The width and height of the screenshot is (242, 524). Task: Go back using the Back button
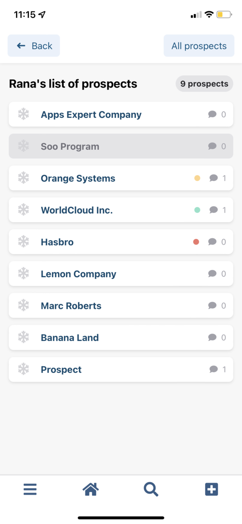[x=33, y=46]
